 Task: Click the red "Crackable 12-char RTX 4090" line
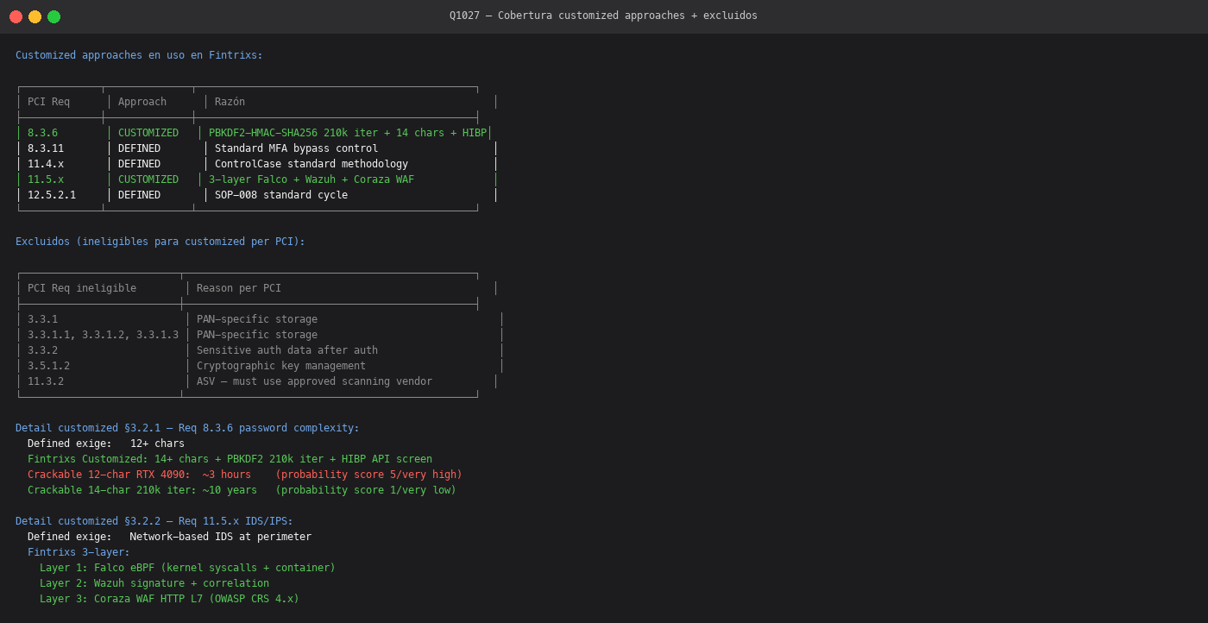[x=245, y=475]
